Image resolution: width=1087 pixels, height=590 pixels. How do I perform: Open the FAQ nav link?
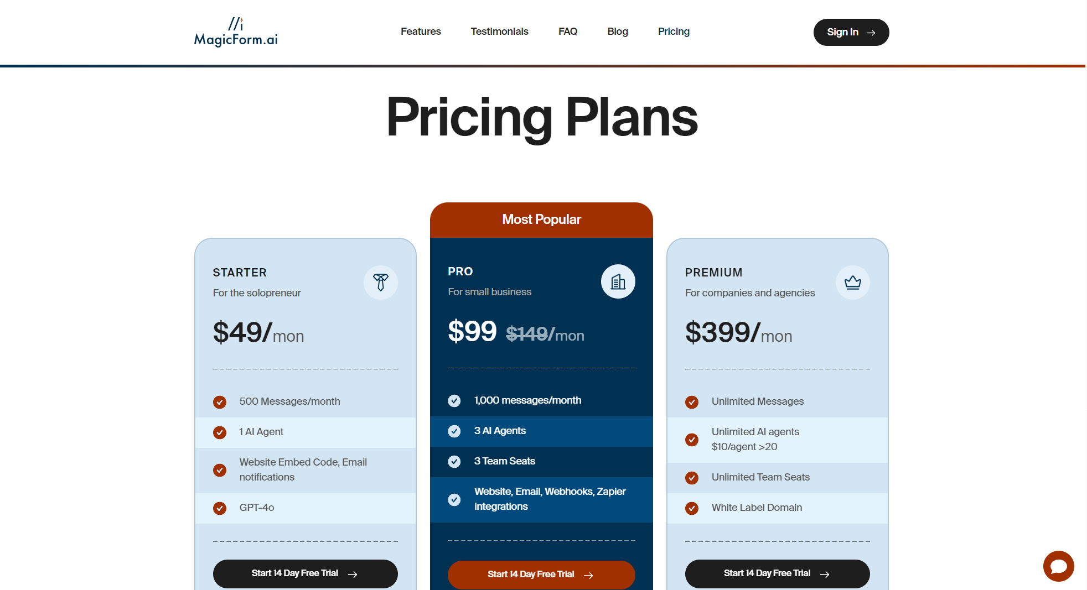pyautogui.click(x=568, y=32)
